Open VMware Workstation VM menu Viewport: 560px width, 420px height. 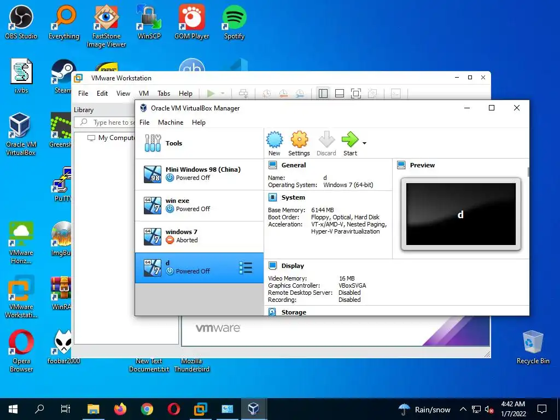pos(144,93)
